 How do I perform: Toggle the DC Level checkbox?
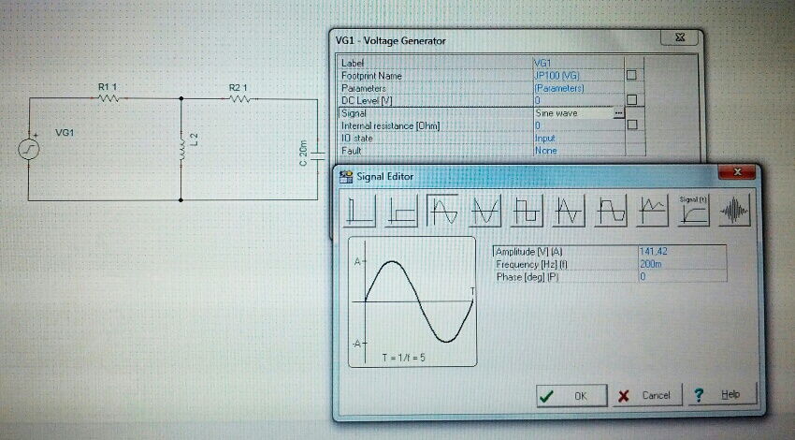point(631,100)
